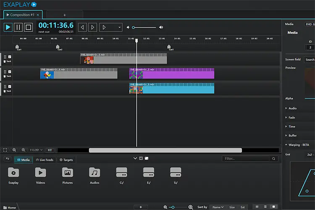This screenshot has height=210, width=315.
Task: Open the S:/ drive
Action: coord(176,175)
